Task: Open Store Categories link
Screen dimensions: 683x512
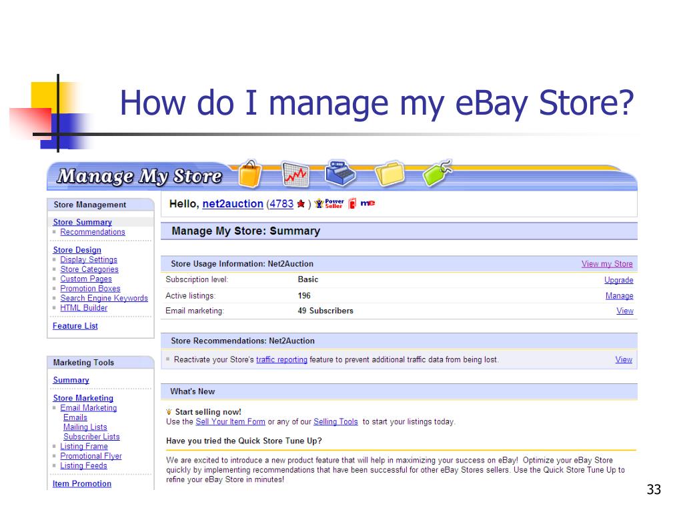Action: (x=89, y=269)
